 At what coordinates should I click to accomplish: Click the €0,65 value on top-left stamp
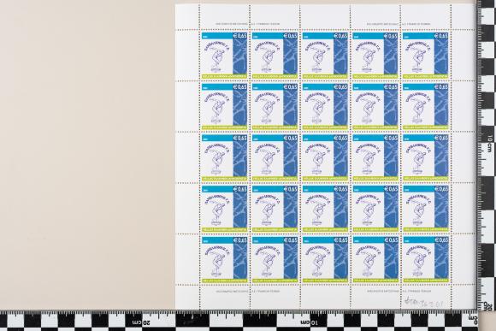pyautogui.click(x=239, y=36)
